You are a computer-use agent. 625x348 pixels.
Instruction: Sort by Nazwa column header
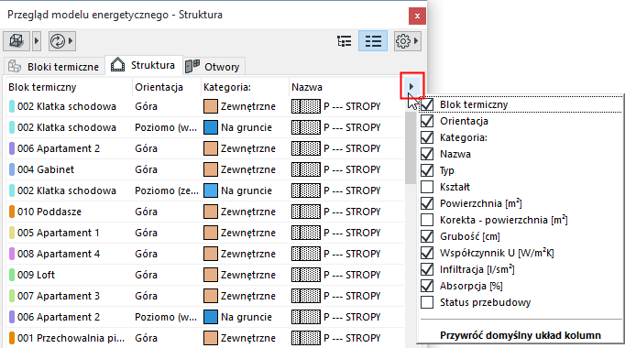pos(345,87)
